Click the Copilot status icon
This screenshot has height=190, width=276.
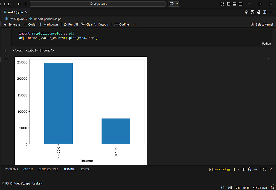[230, 188]
